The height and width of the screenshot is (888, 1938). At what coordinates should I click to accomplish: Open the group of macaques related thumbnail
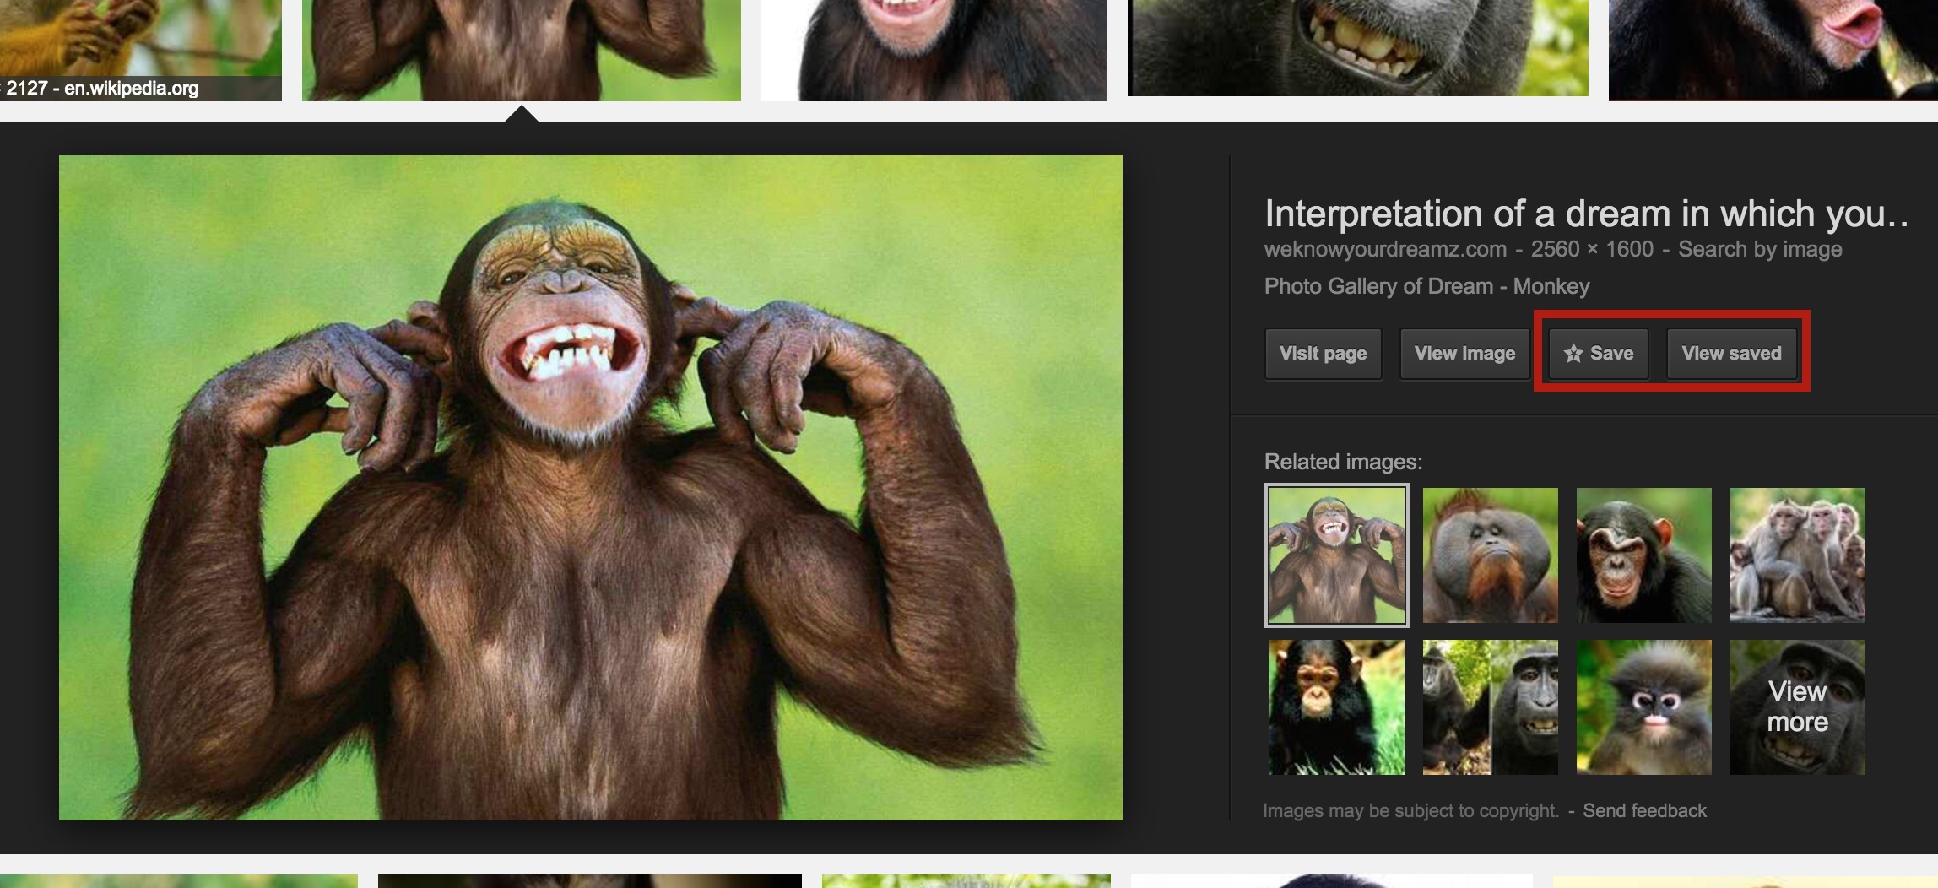1797,555
